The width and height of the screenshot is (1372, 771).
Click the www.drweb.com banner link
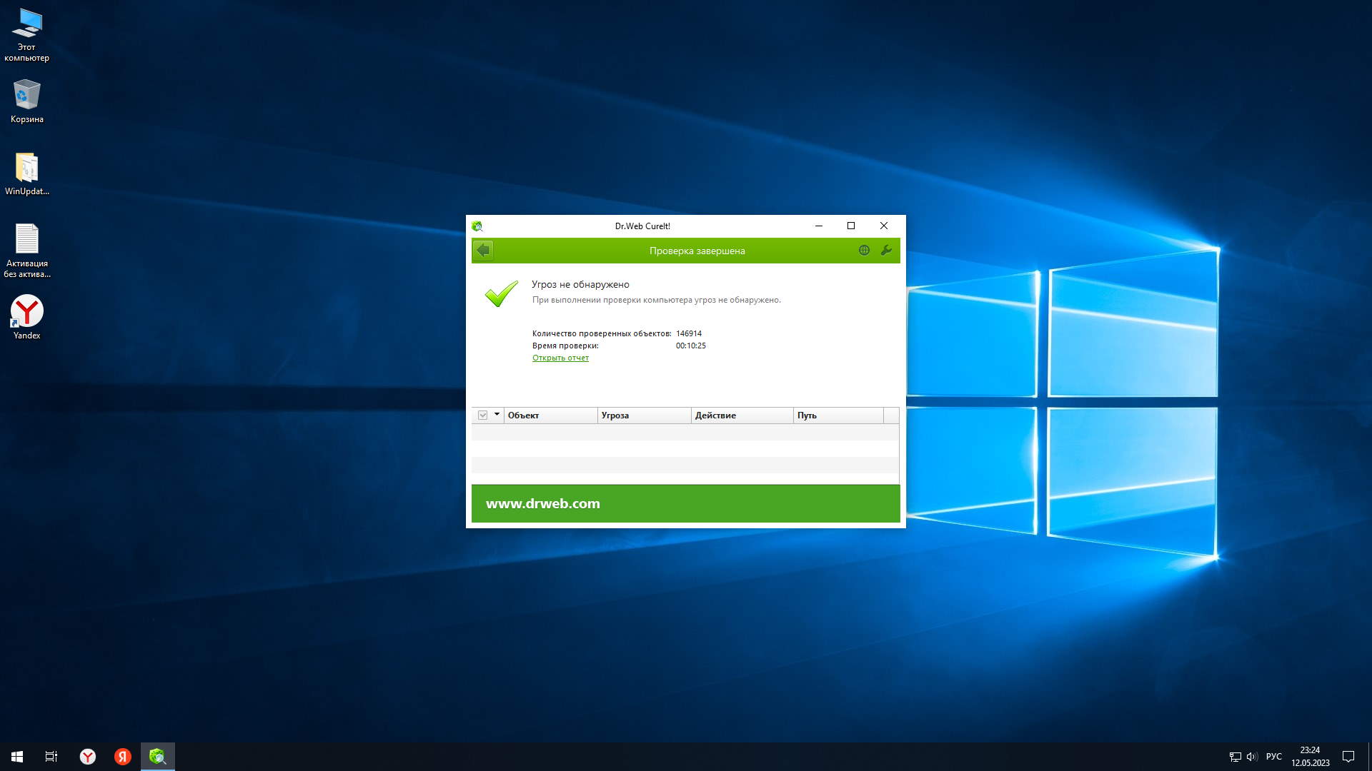pos(543,504)
